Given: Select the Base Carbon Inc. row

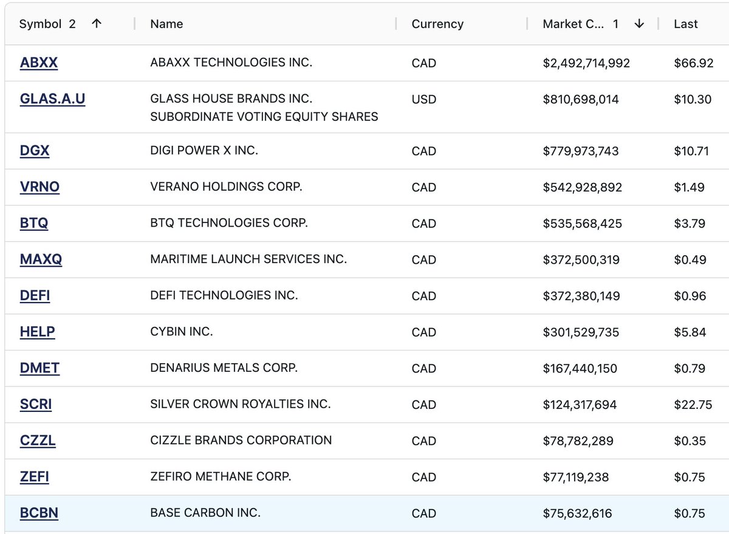Looking at the screenshot, I should [367, 513].
